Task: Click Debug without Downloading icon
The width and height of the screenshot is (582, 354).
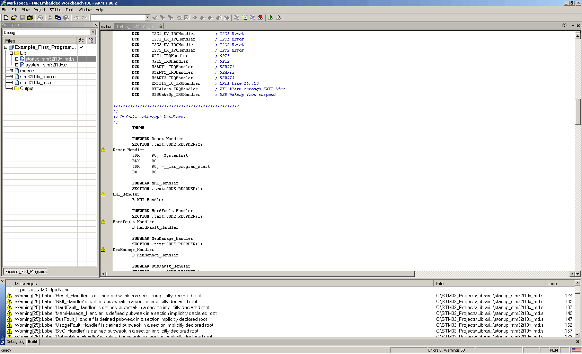Action: click(279, 18)
